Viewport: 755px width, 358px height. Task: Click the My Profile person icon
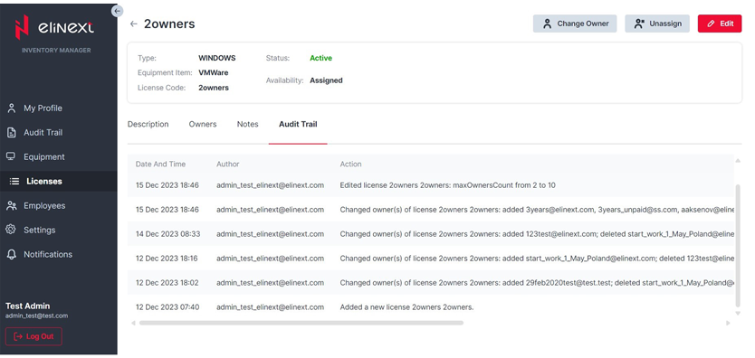pyautogui.click(x=12, y=108)
